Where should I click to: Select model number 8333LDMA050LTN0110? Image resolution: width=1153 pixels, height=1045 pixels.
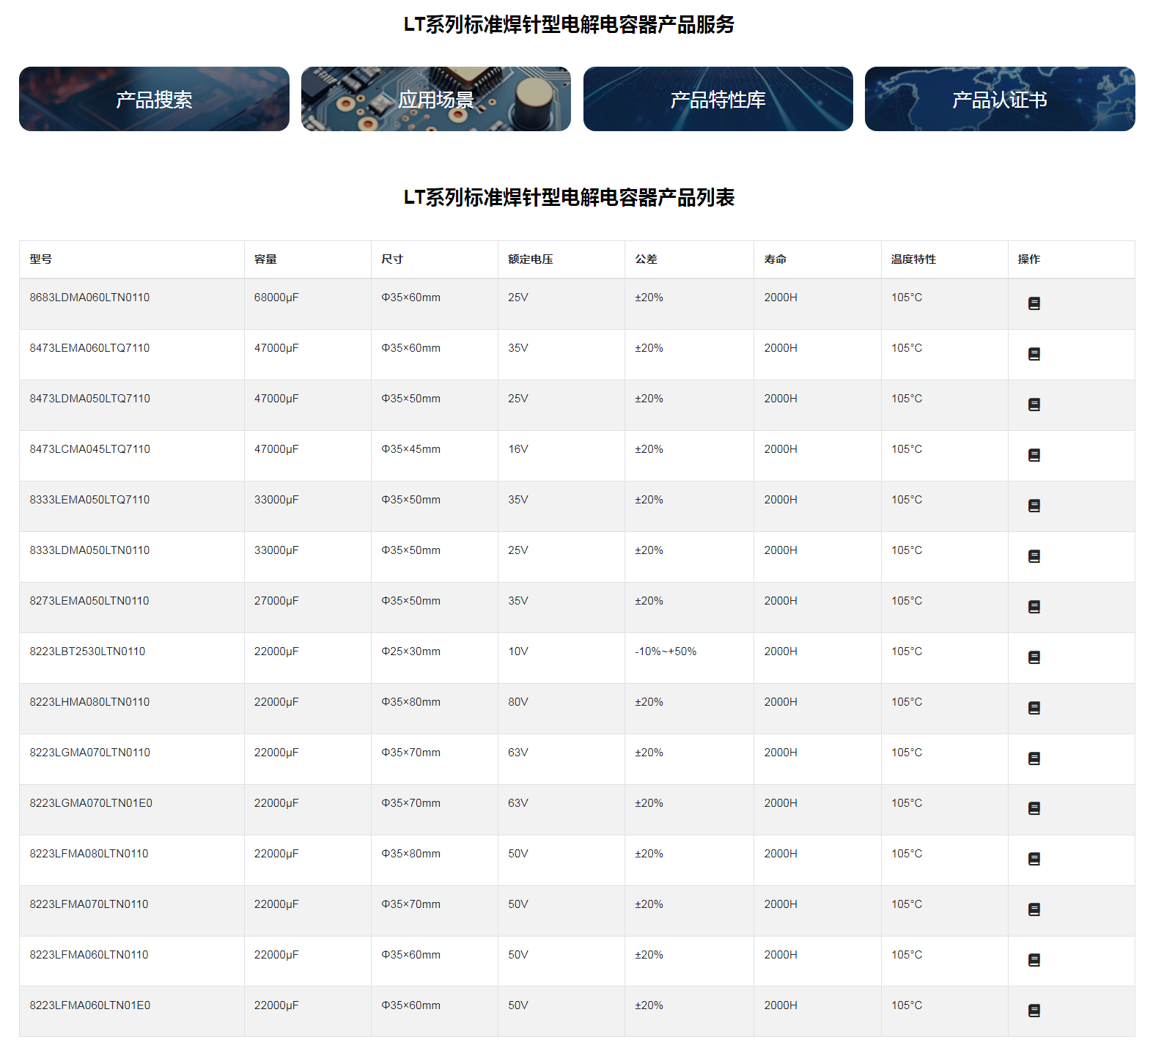89,550
